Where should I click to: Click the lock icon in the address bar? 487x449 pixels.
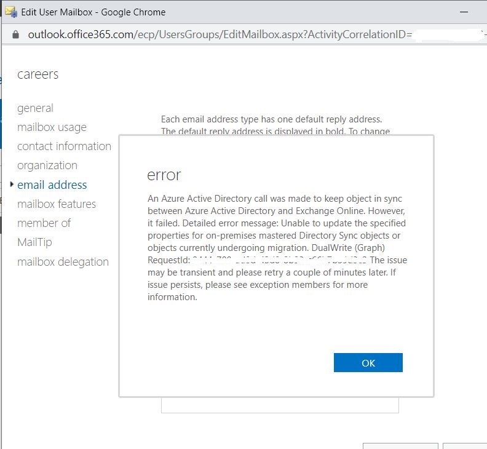coord(16,34)
